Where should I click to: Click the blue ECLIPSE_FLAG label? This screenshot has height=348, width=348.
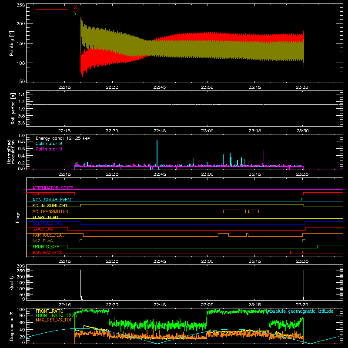(x=47, y=223)
